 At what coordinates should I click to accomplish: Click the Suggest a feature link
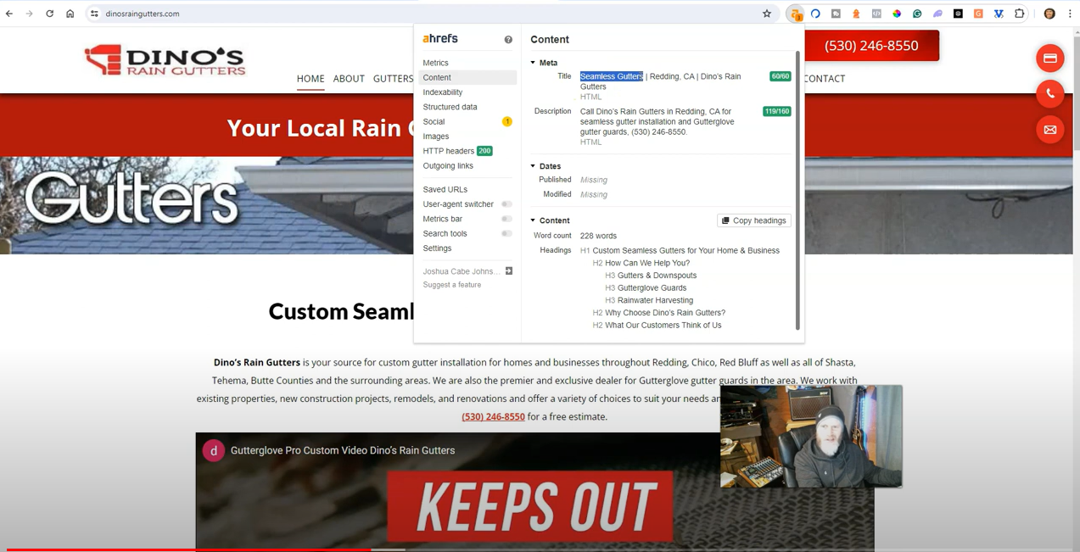452,285
